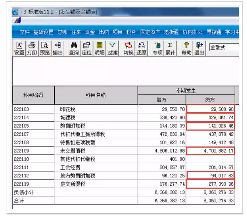Click debit value 401.00
The height and width of the screenshot is (217, 247).
click(177, 159)
